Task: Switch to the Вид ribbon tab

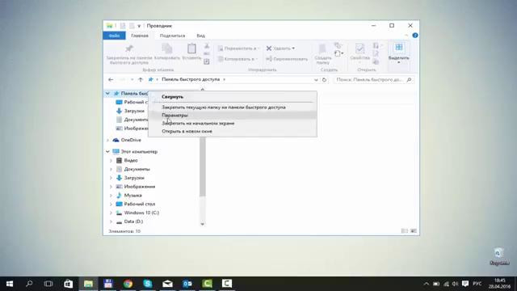Action: click(x=201, y=36)
